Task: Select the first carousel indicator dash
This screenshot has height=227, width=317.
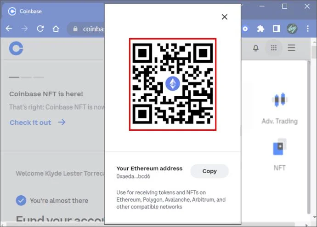Action: tap(14, 77)
